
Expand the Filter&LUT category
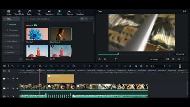pyautogui.click(x=11, y=52)
